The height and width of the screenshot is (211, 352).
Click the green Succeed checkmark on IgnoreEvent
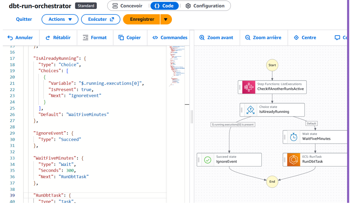[207, 160]
